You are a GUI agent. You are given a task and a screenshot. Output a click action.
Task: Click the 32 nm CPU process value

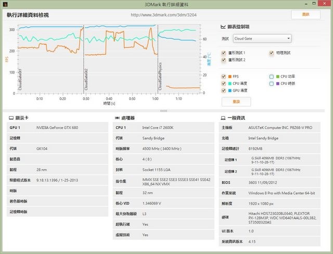[x=148, y=193]
